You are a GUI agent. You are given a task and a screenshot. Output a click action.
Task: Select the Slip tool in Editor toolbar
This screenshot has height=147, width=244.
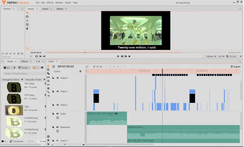tap(48, 77)
